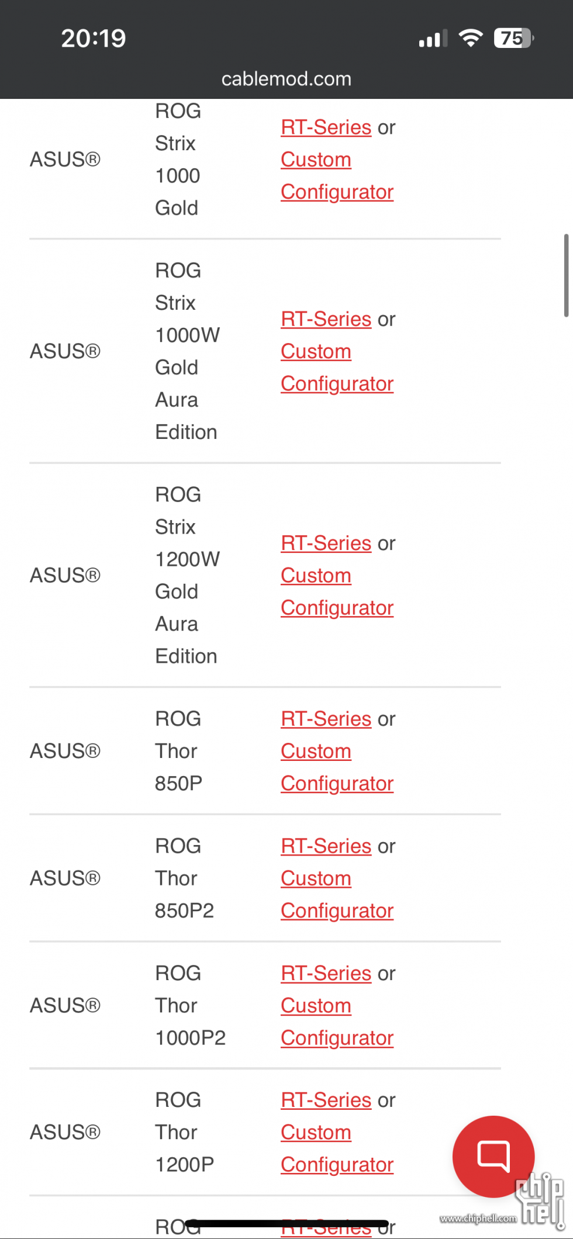The height and width of the screenshot is (1239, 573).
Task: Tap the cellular signal bars icon
Action: (433, 38)
